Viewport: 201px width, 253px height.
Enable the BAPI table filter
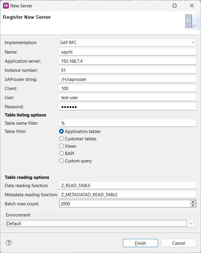tap(61, 153)
